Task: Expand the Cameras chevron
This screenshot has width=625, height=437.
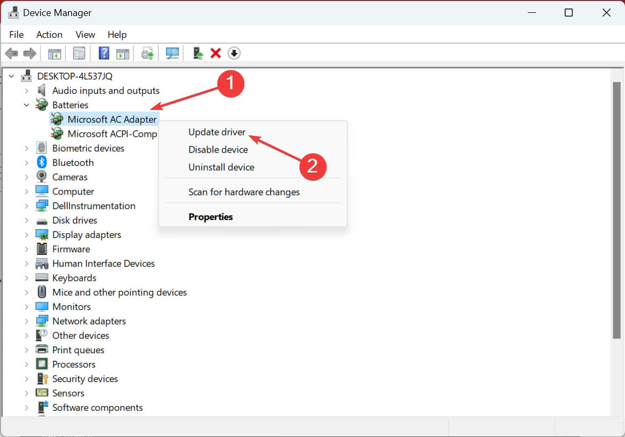Action: tap(26, 177)
